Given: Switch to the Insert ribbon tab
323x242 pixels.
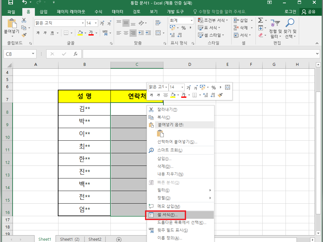Looking at the screenshot, I should 44,12.
